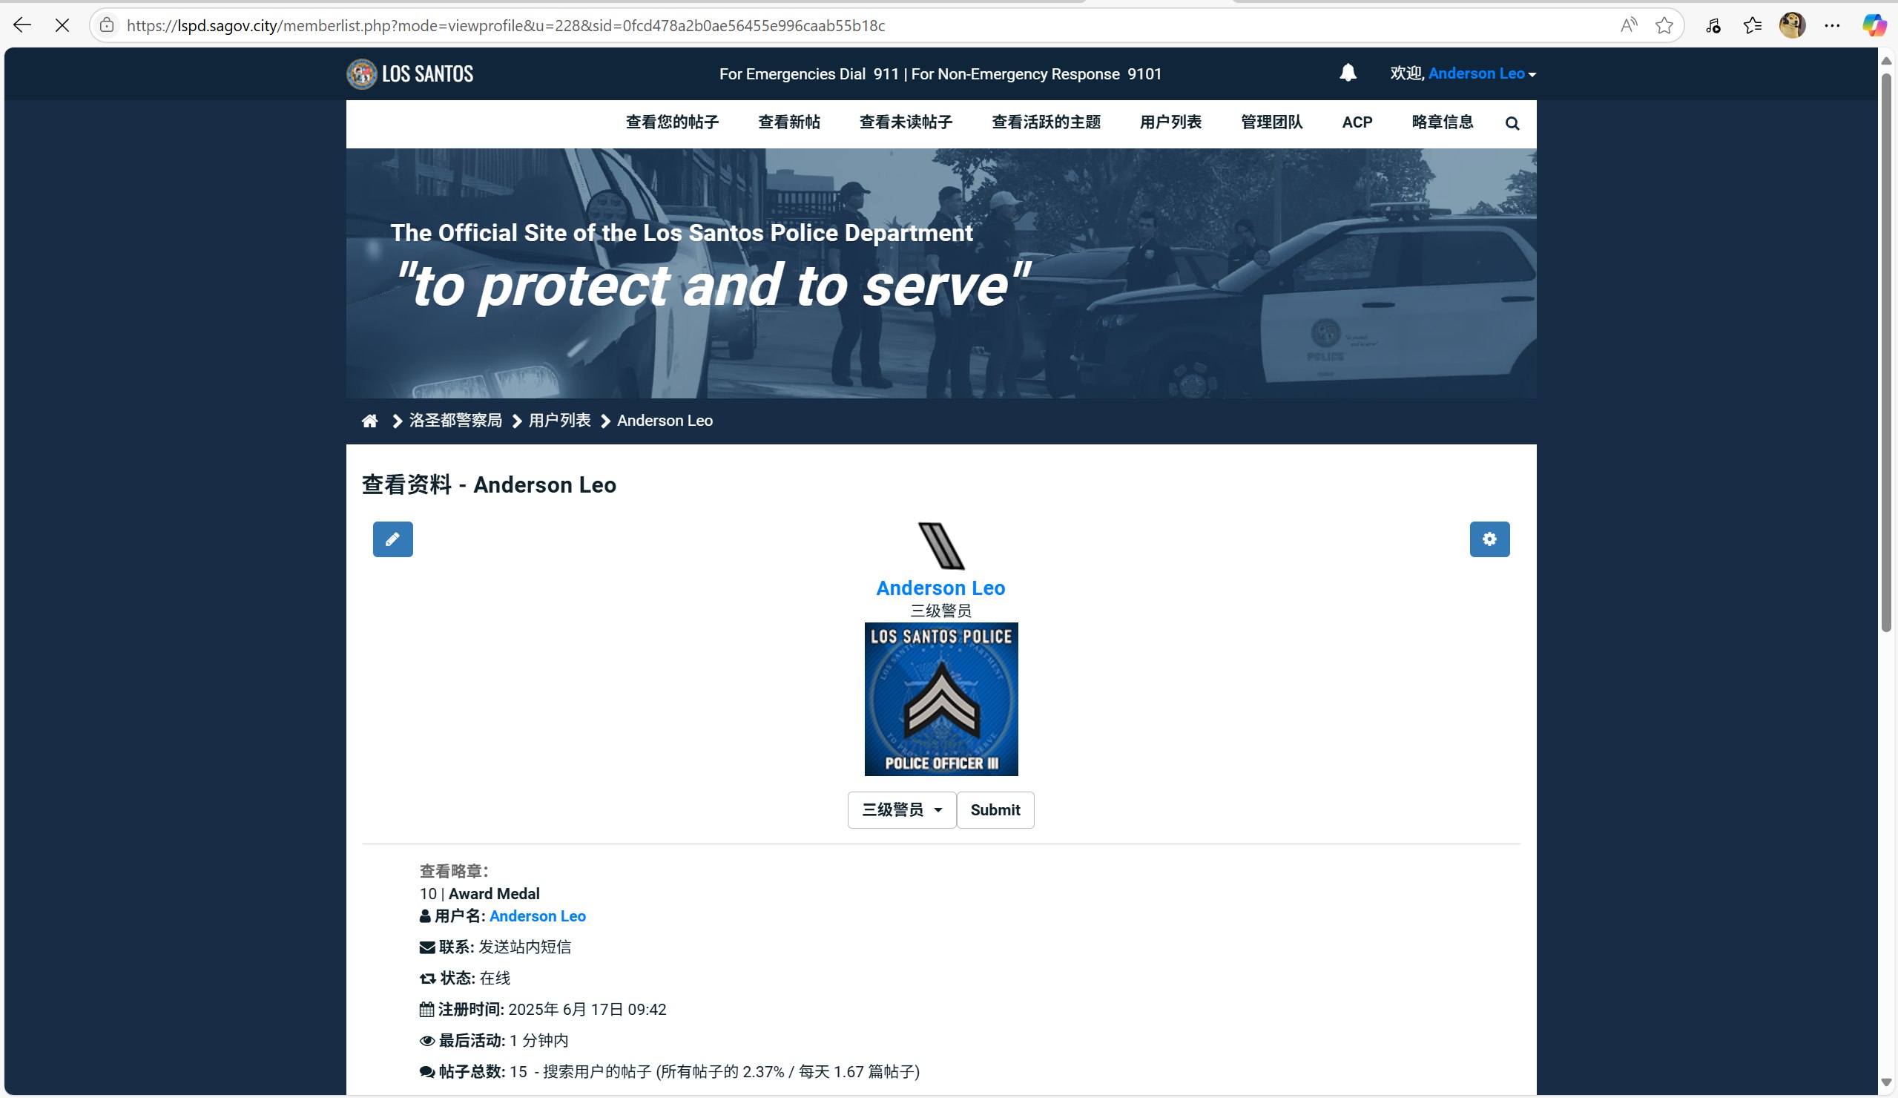Viewport: 1898px width, 1098px height.
Task: Click the 查看资料 - Anderson Leo heading
Action: click(489, 484)
